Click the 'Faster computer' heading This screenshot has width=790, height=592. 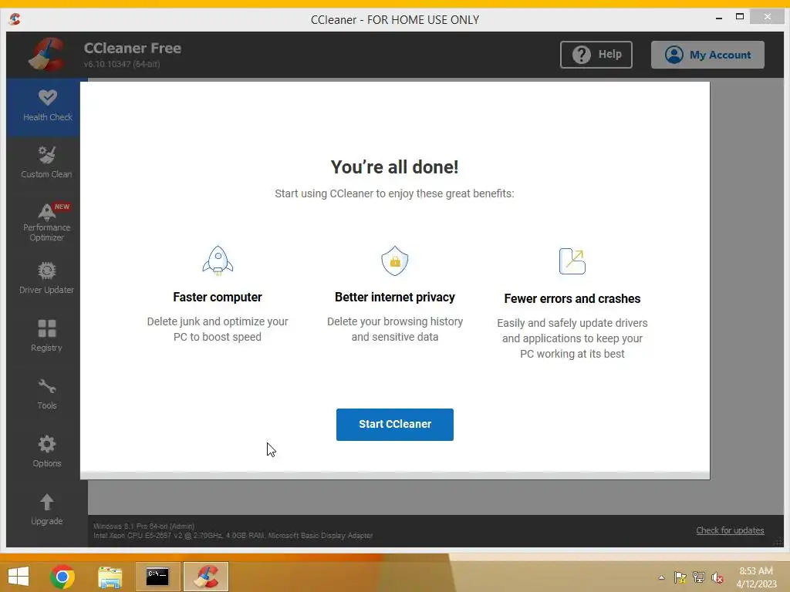[217, 297]
